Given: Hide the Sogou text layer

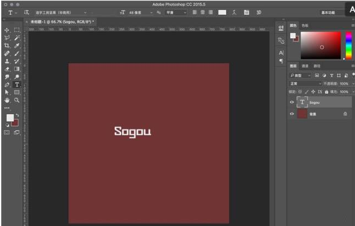Looking at the screenshot, I should click(x=292, y=102).
